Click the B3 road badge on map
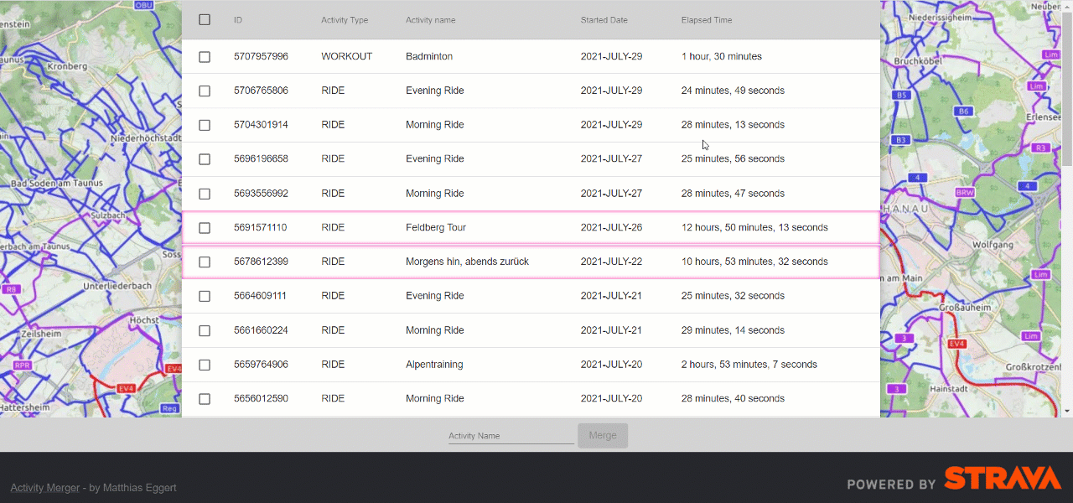The image size is (1073, 503). (901, 139)
